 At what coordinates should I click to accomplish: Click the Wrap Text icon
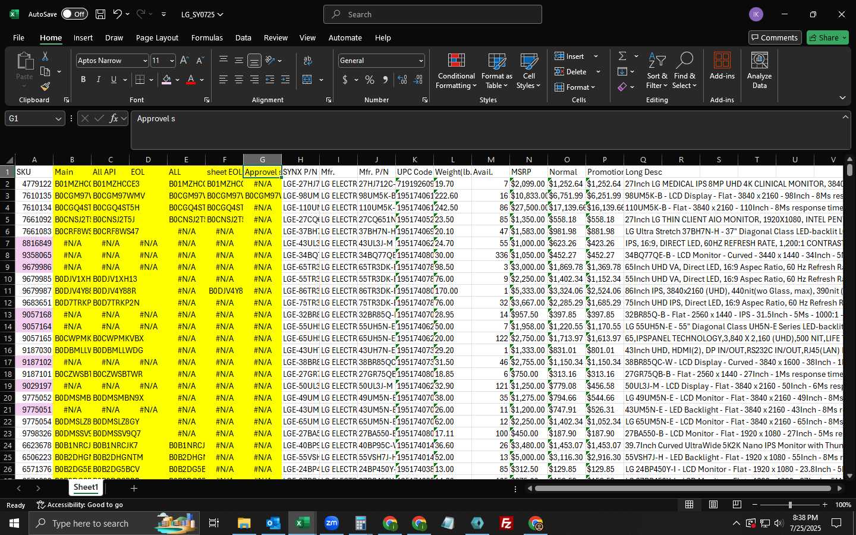308,61
